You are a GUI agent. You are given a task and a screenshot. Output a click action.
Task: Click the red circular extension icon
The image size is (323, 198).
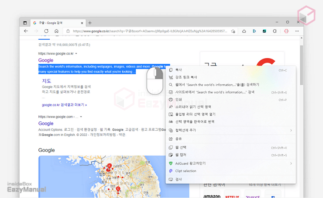tap(286, 31)
